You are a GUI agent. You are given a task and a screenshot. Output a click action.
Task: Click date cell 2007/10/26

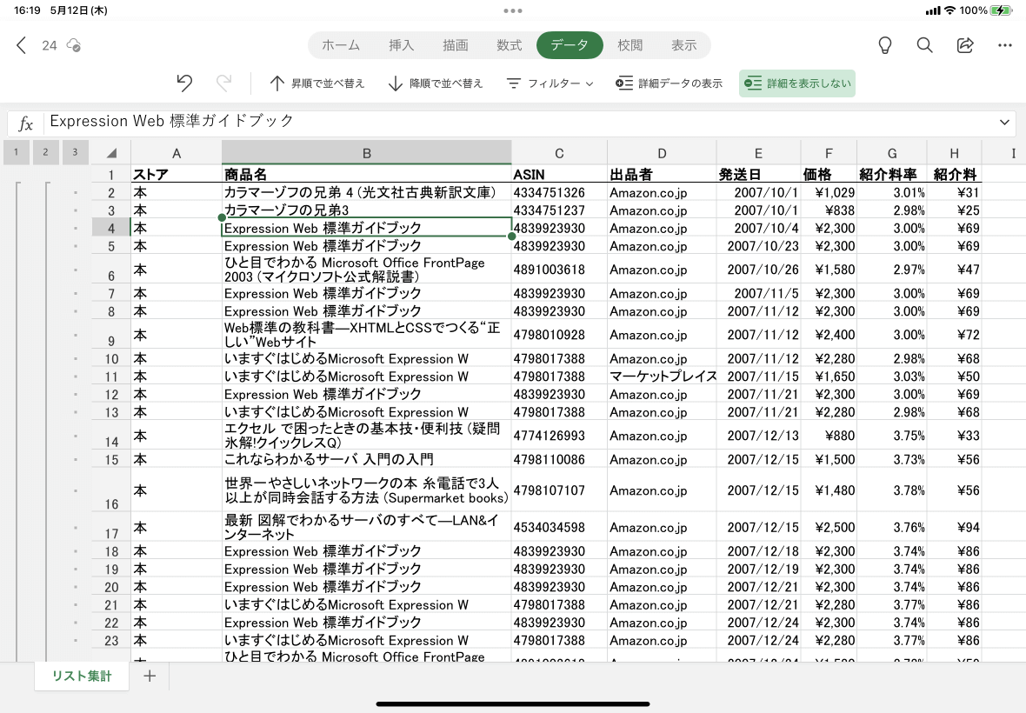[x=758, y=270]
